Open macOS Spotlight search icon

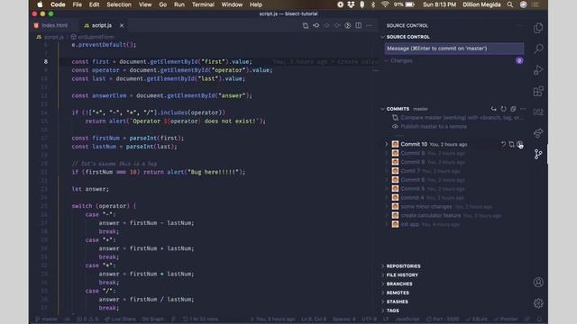(x=509, y=4)
